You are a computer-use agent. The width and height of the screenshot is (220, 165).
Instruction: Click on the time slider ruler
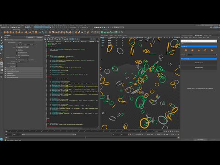(x=79, y=131)
